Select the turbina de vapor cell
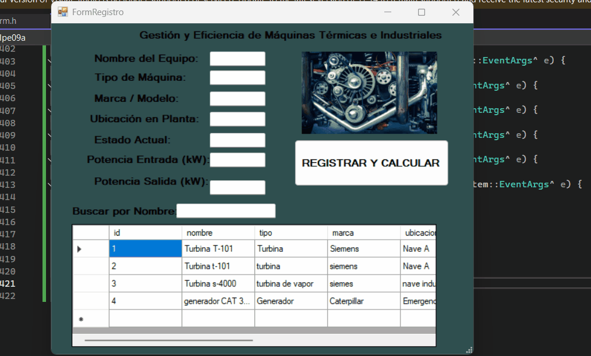Viewport: 591px width, 356px height. click(x=284, y=283)
